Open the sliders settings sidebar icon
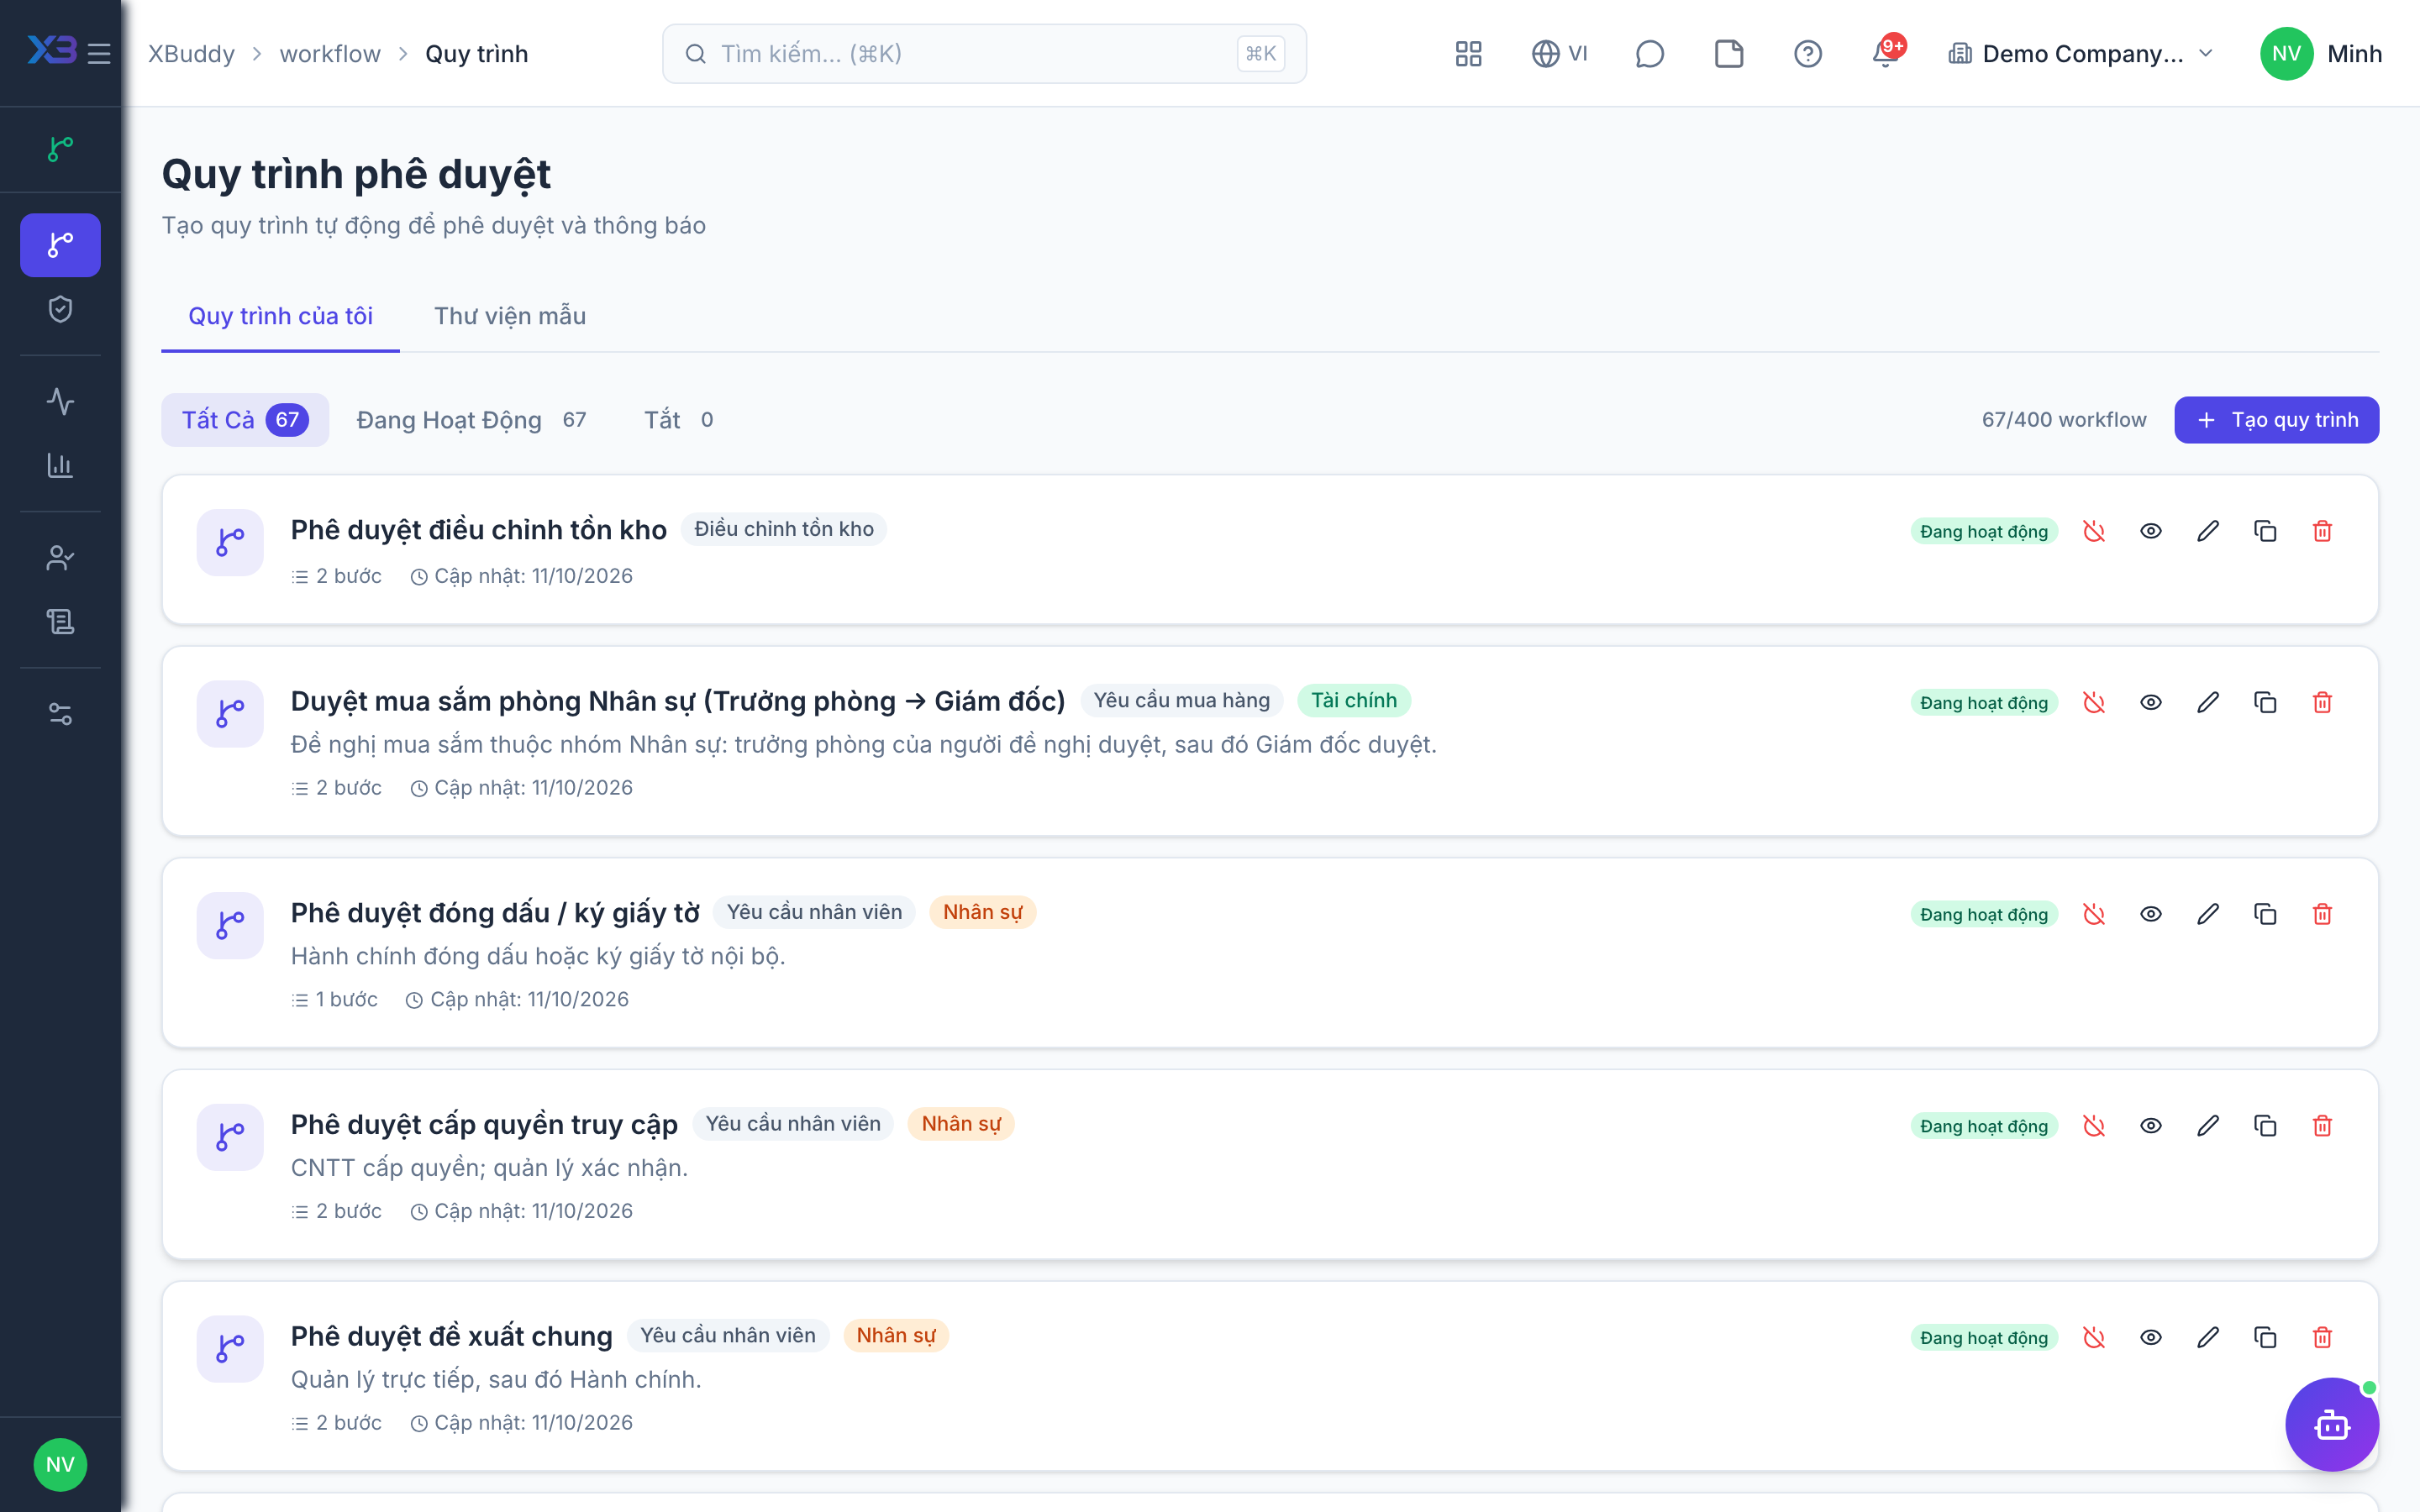Screen dimensions: 2420x1512 (x=60, y=714)
